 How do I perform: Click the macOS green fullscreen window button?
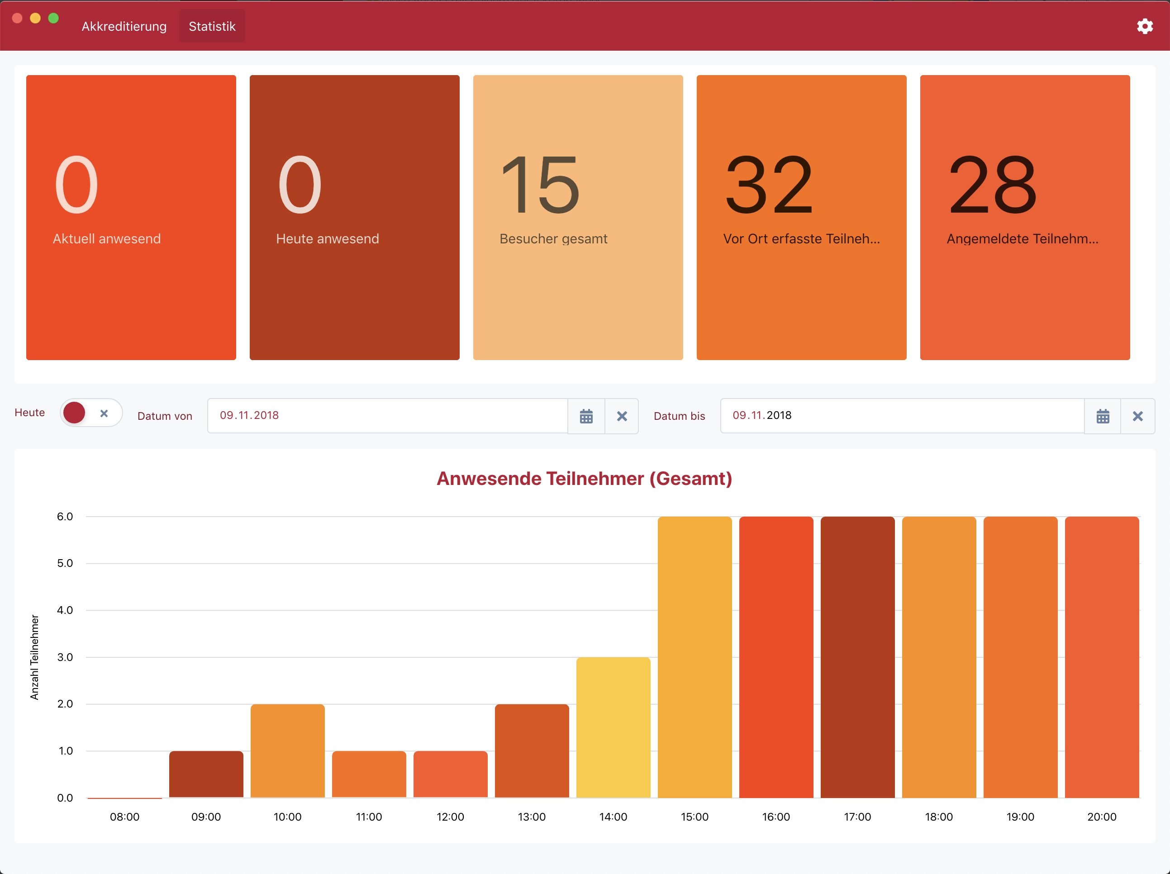53,19
